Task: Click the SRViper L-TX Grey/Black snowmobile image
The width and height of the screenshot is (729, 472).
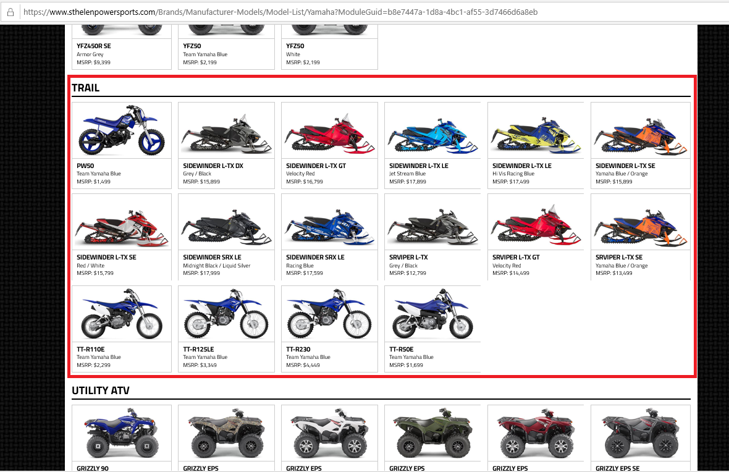Action: point(433,222)
